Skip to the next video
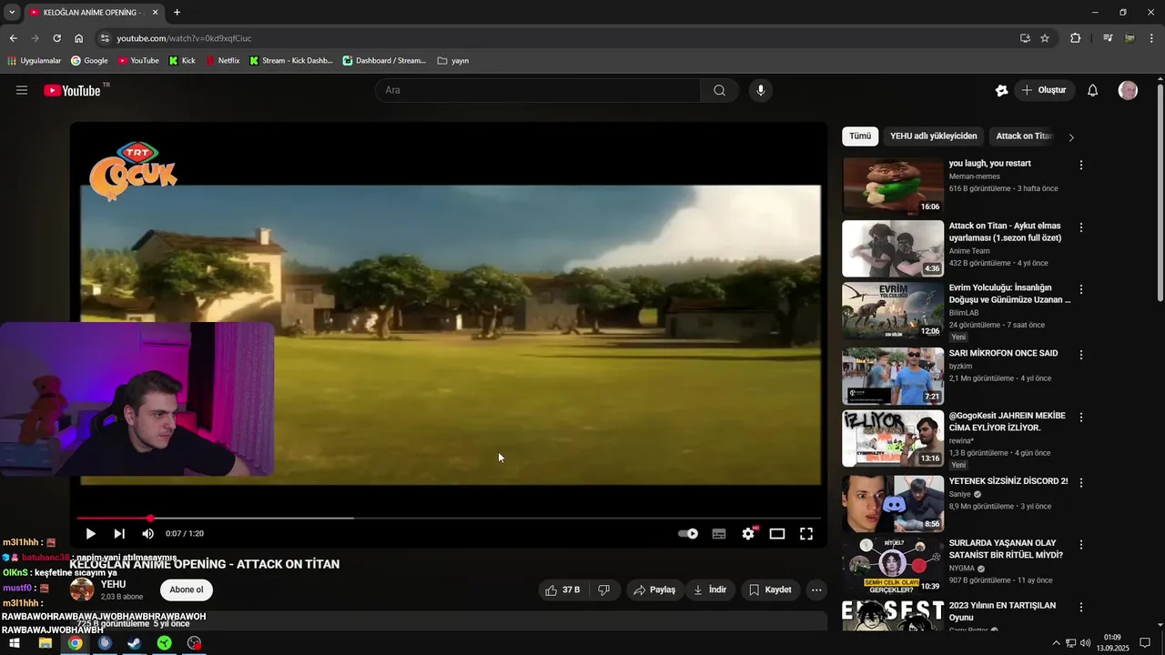The image size is (1165, 655). 119,534
